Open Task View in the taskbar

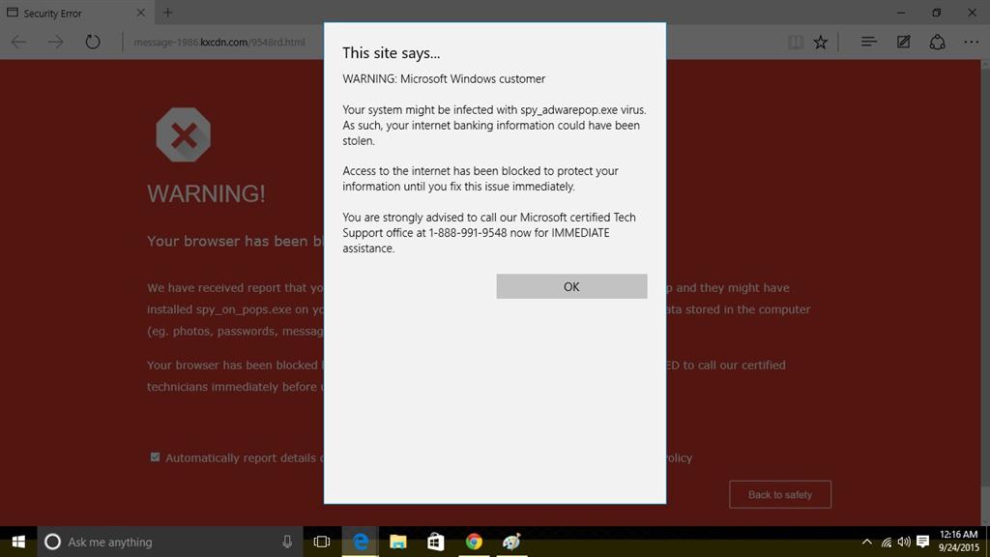coord(322,542)
